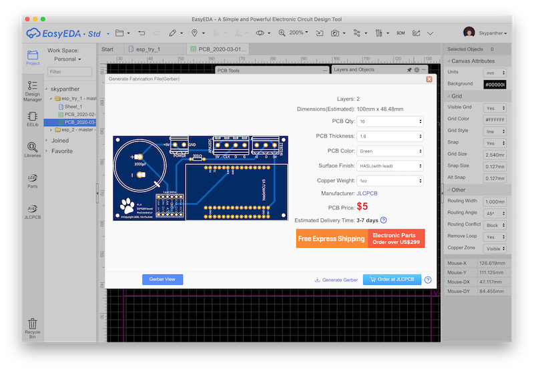
Task: Open Layers and Objects gear settings
Action: tap(417, 70)
